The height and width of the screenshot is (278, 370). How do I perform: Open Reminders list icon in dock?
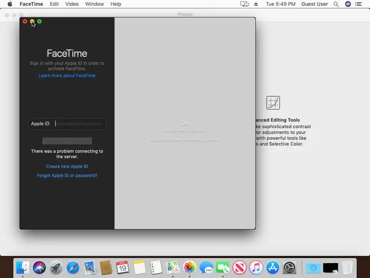pos(156,268)
